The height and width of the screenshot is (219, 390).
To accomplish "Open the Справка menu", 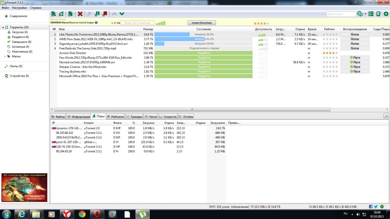I will [x=36, y=8].
